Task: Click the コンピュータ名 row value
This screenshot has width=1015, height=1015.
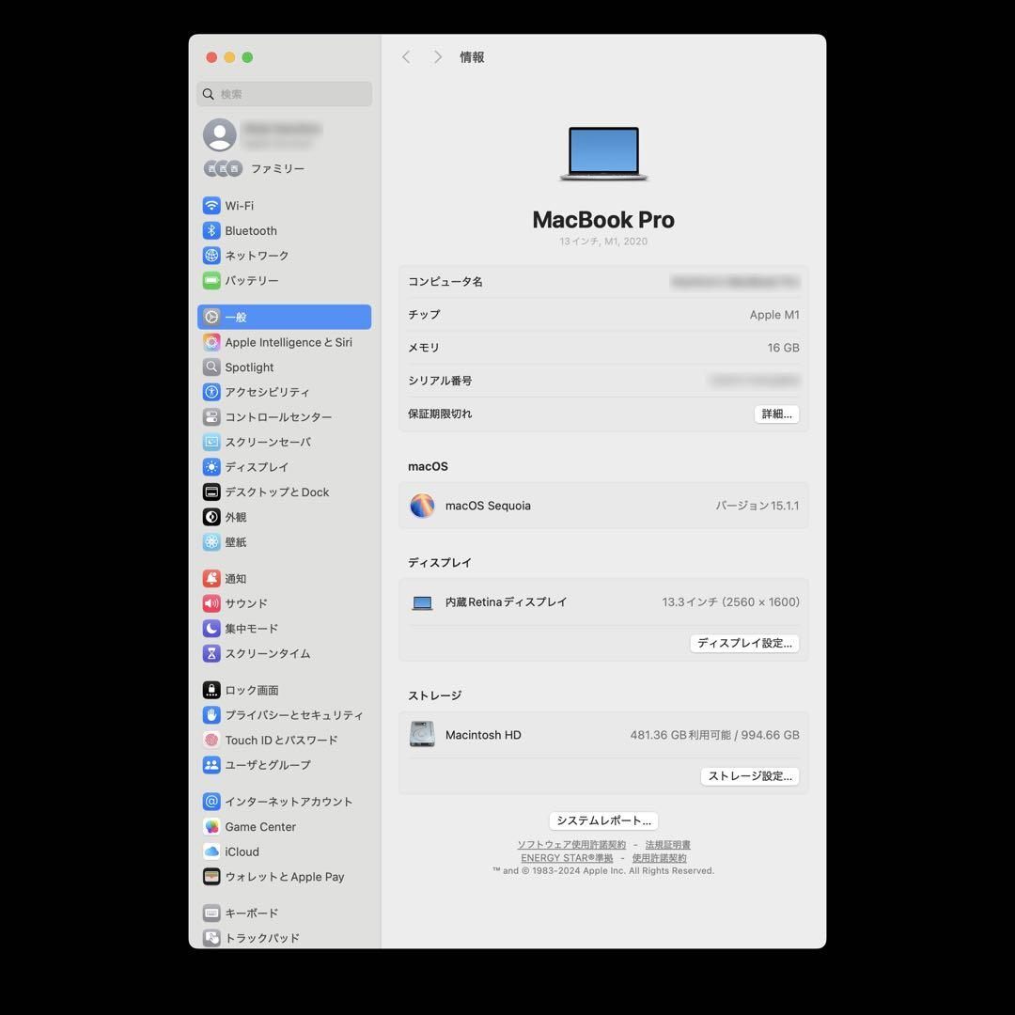Action: [735, 282]
